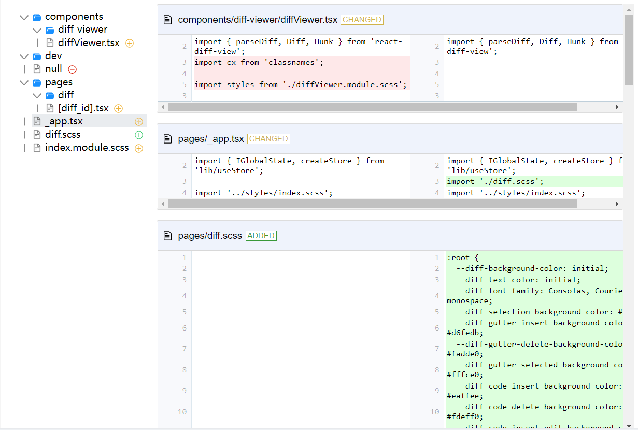The image size is (638, 430).
Task: Click file icon beside null entry
Action: [x=37, y=69]
